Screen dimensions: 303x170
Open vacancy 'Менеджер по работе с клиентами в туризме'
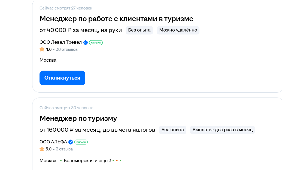click(116, 19)
